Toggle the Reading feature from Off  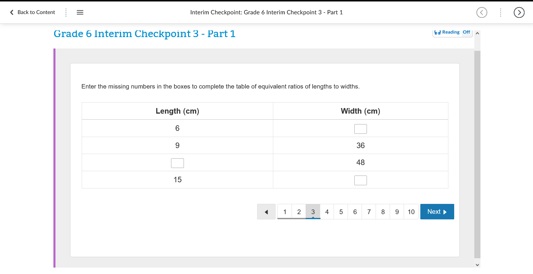pos(466,32)
